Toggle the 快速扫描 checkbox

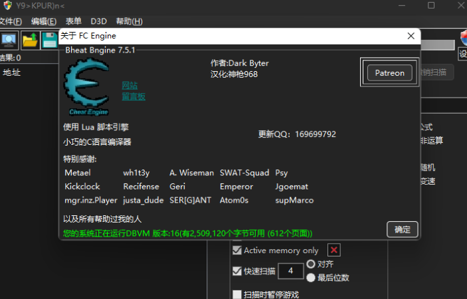[x=237, y=271]
